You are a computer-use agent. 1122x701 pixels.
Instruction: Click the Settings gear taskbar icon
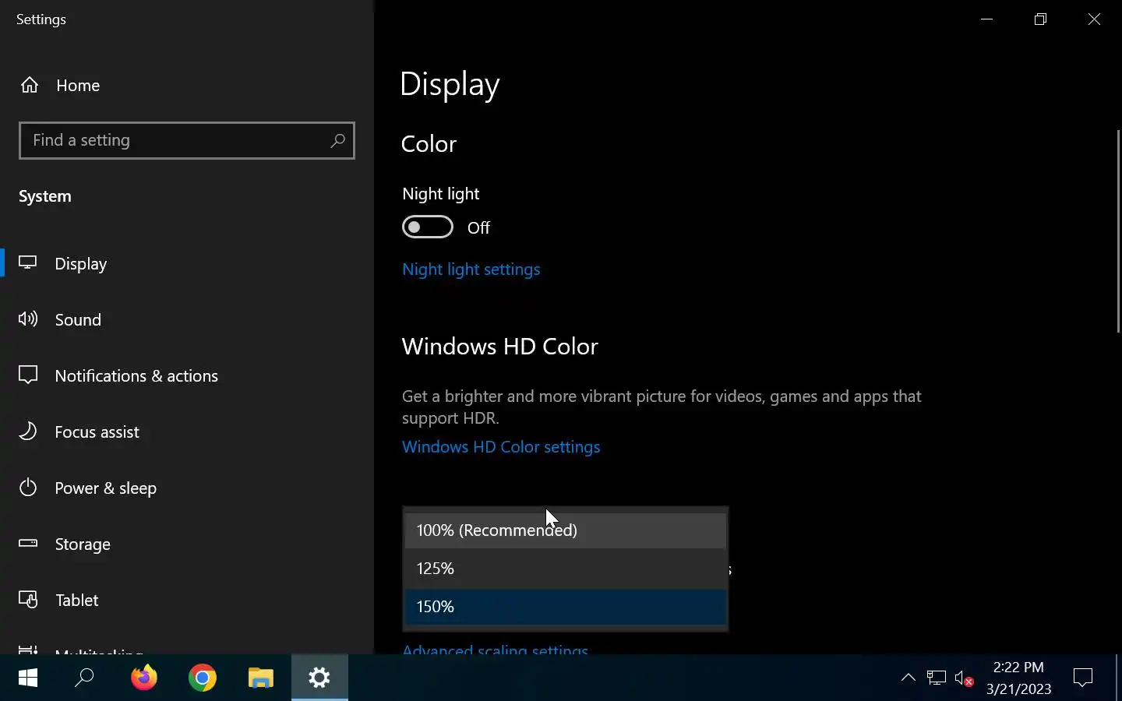click(x=319, y=678)
